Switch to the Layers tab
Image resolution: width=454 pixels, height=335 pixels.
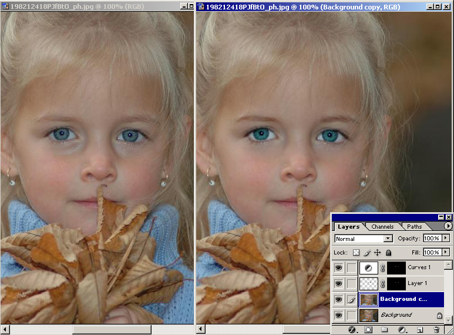point(349,227)
